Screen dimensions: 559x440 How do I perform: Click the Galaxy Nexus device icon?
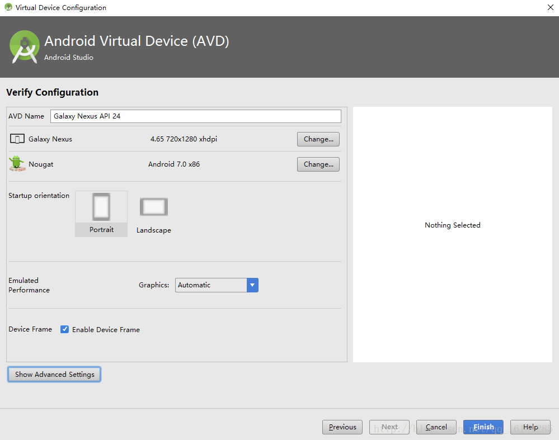click(x=17, y=139)
